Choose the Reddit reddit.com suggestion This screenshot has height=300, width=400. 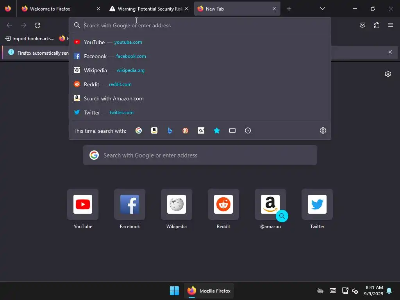pos(200,84)
